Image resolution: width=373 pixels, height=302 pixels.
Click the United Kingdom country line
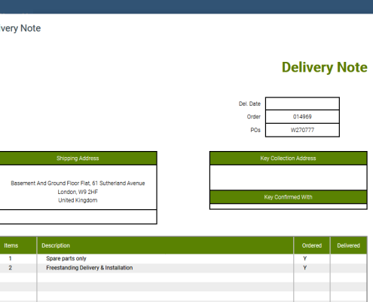coord(78,200)
